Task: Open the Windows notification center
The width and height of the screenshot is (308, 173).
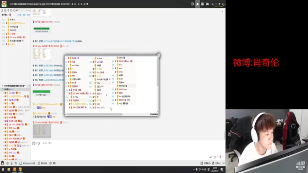Action: pos(222,170)
